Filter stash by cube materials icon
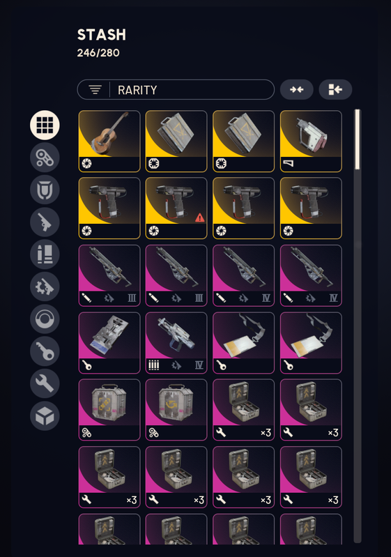 click(45, 416)
